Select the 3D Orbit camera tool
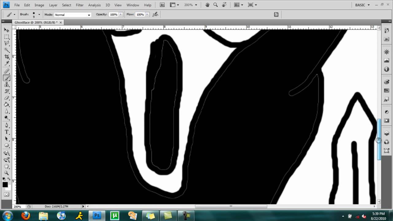 (x=6, y=160)
